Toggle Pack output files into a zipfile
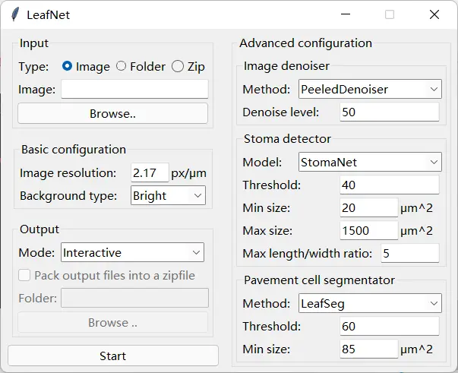 point(24,275)
